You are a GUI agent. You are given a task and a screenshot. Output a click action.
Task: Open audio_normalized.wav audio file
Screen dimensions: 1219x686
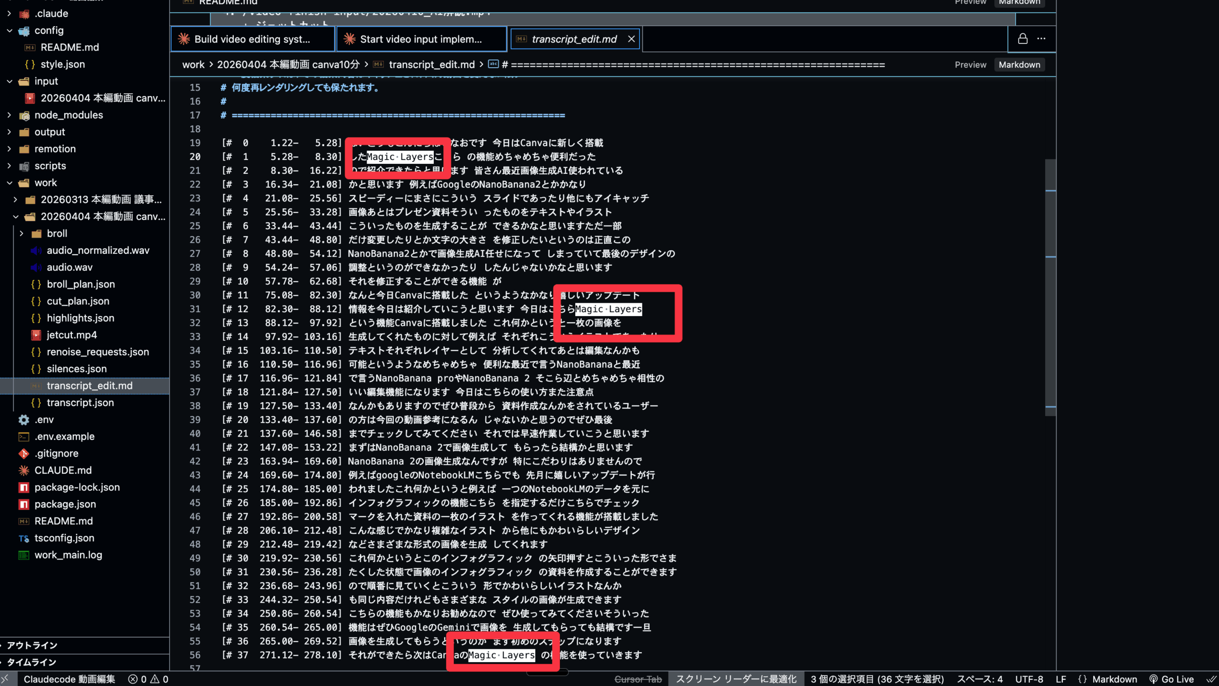(x=98, y=250)
